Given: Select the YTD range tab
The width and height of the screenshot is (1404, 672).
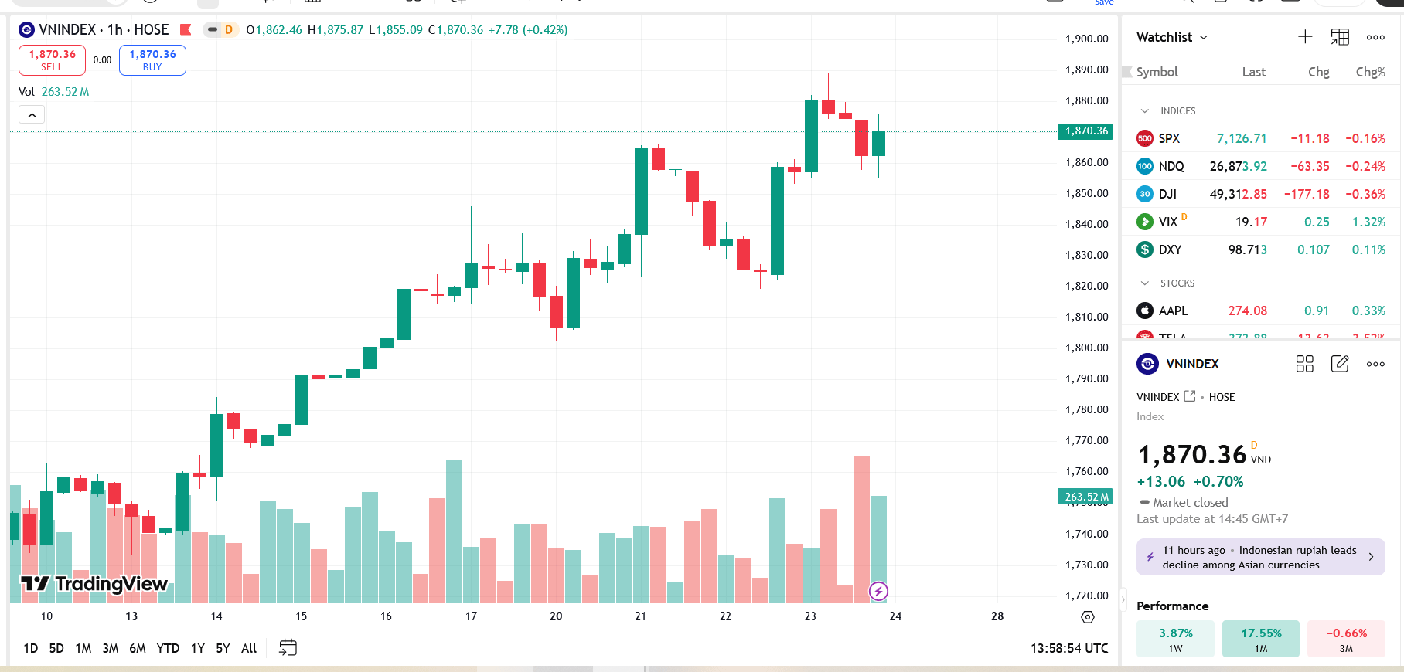Looking at the screenshot, I should click(x=167, y=648).
